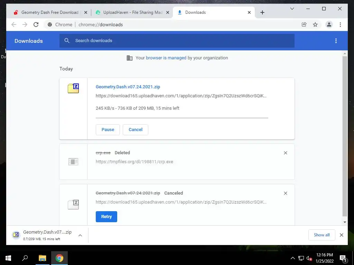Open File Explorer from the taskbar
The height and width of the screenshot is (265, 354).
coord(42,258)
